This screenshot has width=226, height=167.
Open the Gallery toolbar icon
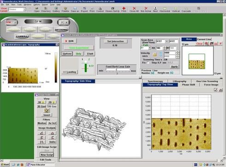pyautogui.click(x=56, y=10)
